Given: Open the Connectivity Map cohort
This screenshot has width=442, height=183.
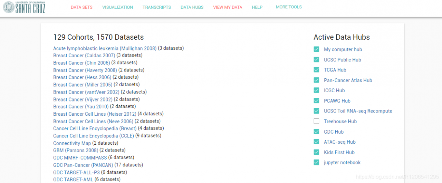Looking at the screenshot, I should [72, 143].
